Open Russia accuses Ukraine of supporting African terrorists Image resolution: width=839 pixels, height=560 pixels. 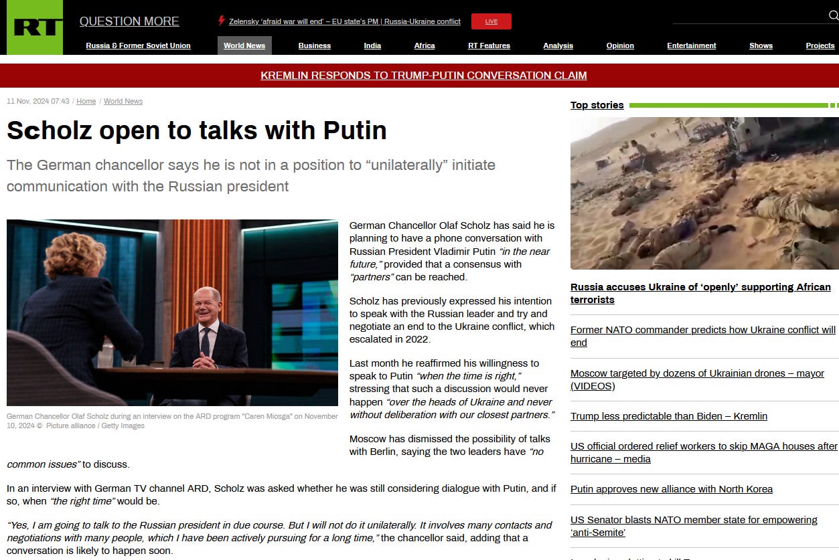click(700, 293)
